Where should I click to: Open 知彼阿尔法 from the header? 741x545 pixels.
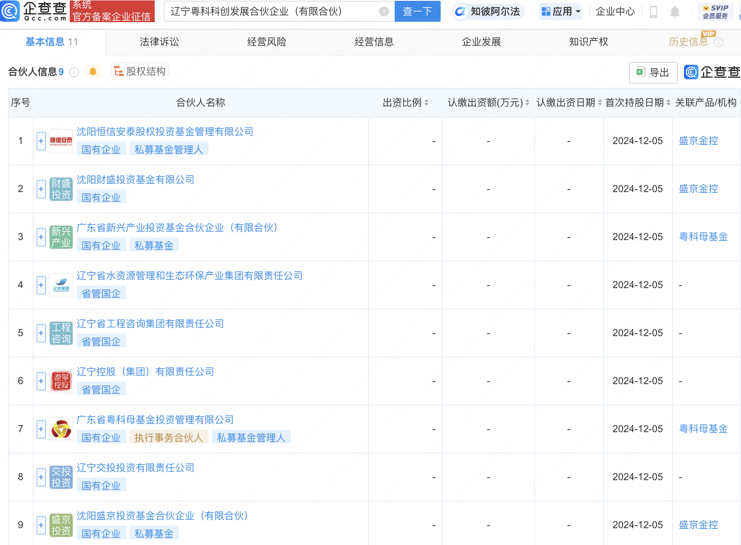488,11
